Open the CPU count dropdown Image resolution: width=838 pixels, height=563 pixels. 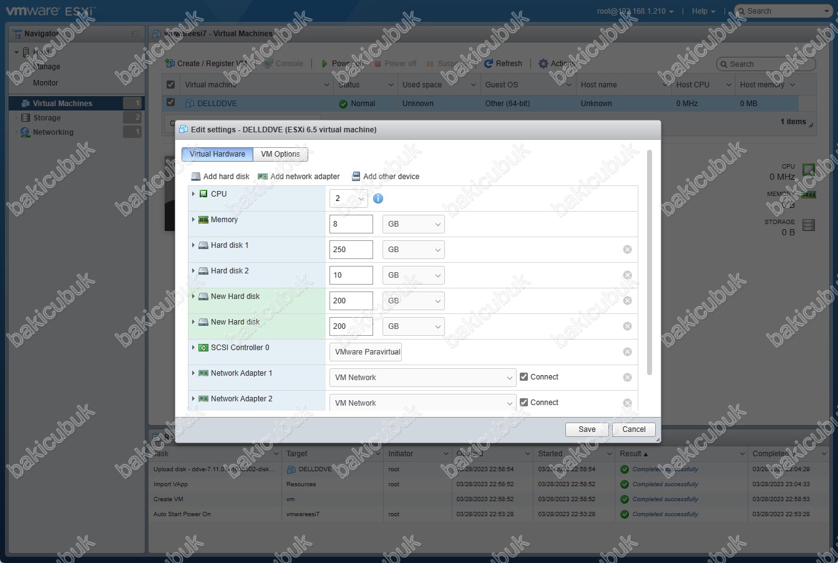click(348, 198)
